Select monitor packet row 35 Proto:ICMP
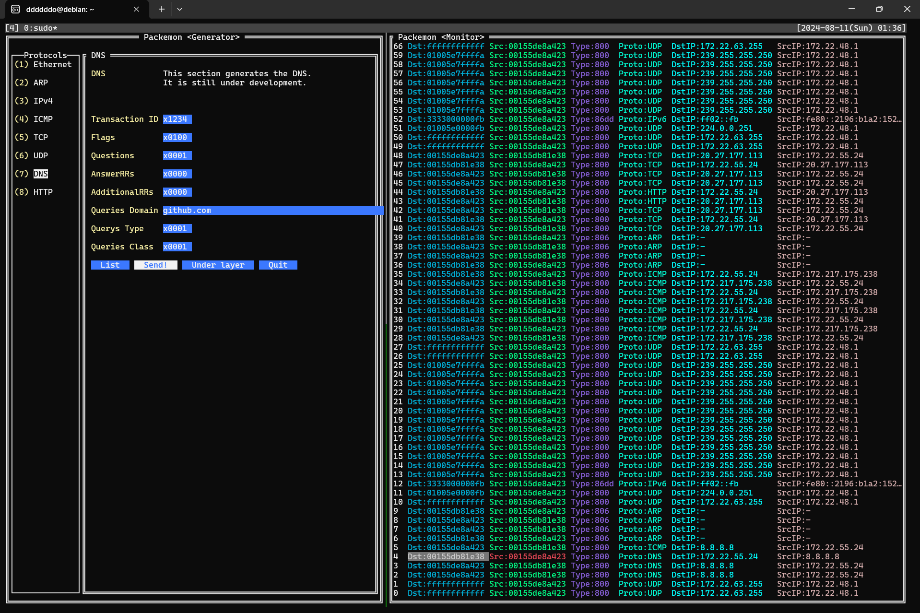 (x=648, y=274)
